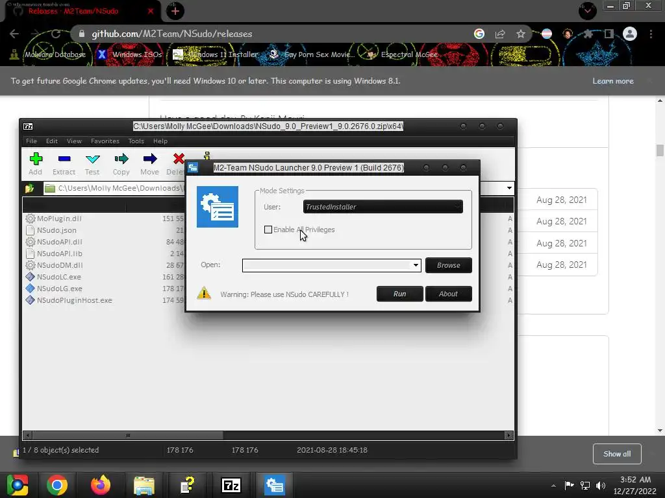Screen dimensions: 665x498
Task: Click the About button in NSudo
Action: [448, 294]
